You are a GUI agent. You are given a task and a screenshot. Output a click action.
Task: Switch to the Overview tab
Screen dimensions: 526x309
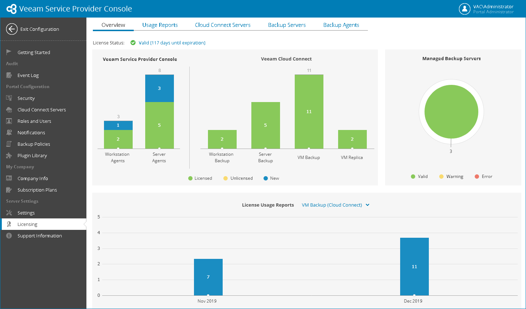(113, 25)
